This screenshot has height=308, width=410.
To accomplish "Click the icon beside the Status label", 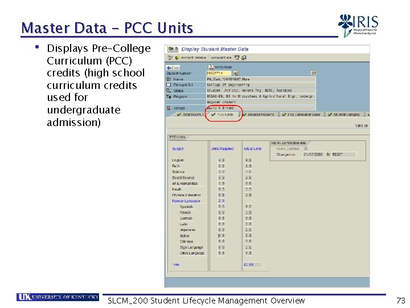I will pos(169,91).
